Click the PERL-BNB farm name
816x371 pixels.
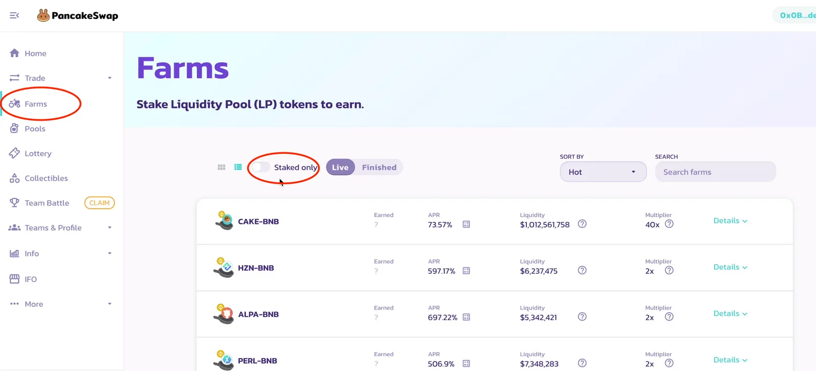coord(258,360)
